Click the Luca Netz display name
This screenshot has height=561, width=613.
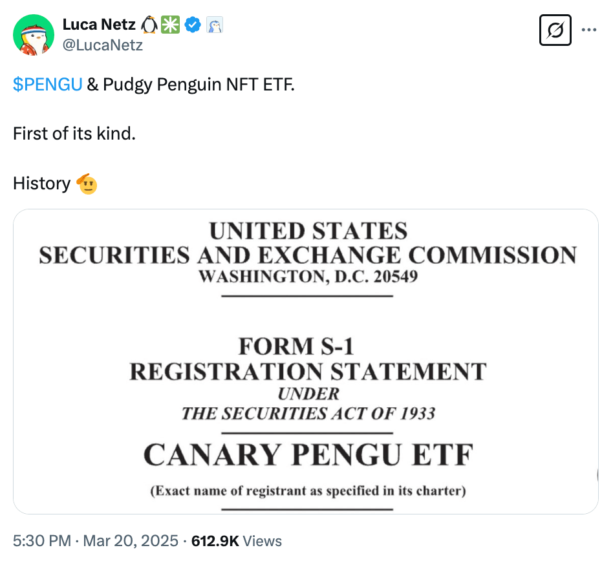(99, 25)
